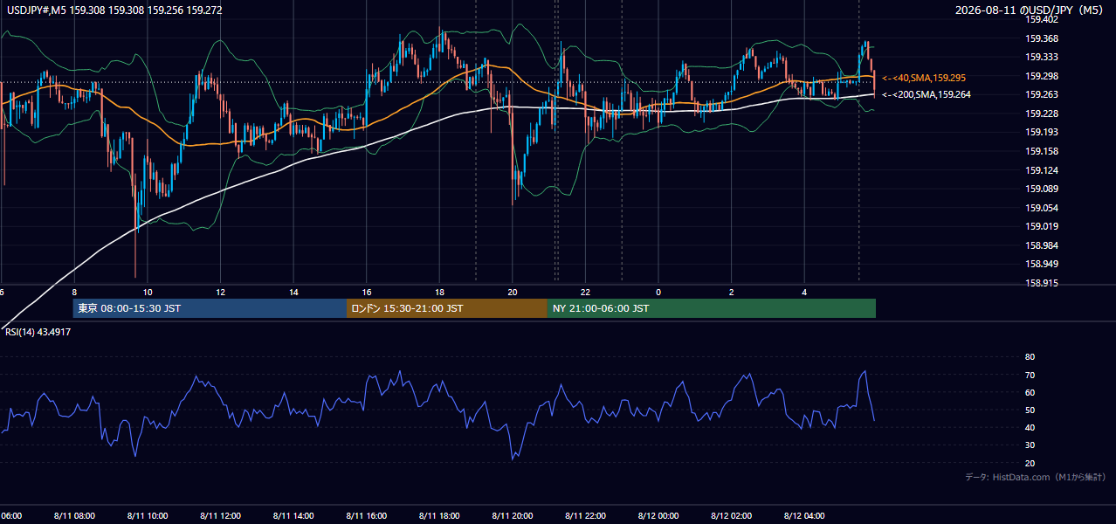This screenshot has width=1116, height=524.
Task: Click hour label 20 above the session bar
Action: 513,292
